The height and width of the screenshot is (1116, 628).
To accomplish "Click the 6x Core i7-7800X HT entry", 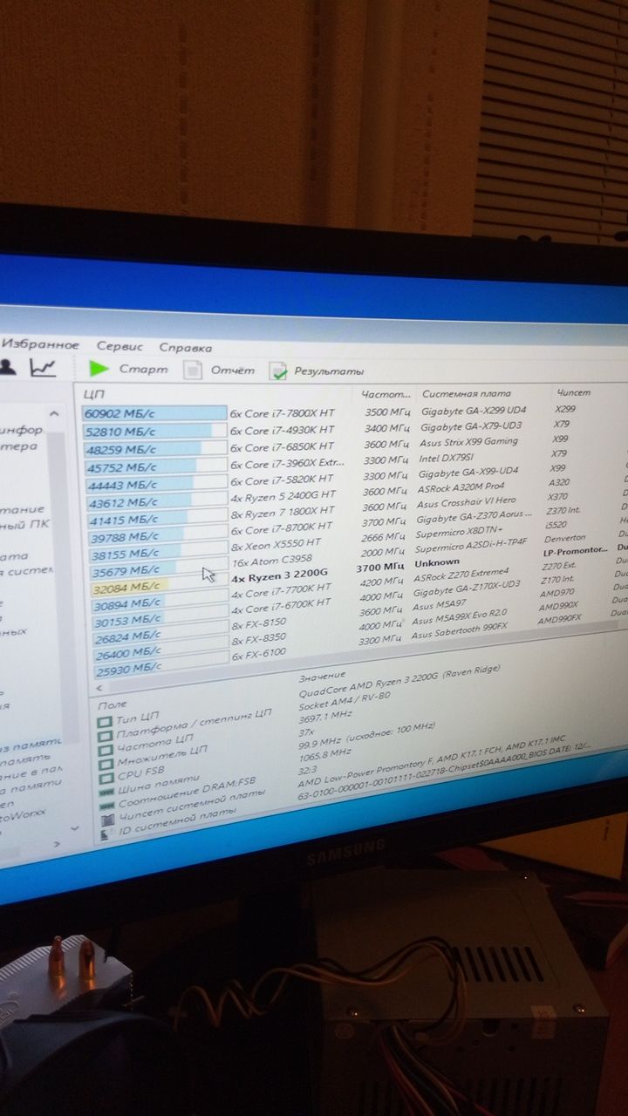I will click(283, 413).
